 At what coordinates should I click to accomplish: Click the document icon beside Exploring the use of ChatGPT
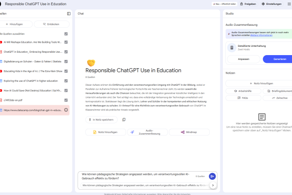click(1, 81)
